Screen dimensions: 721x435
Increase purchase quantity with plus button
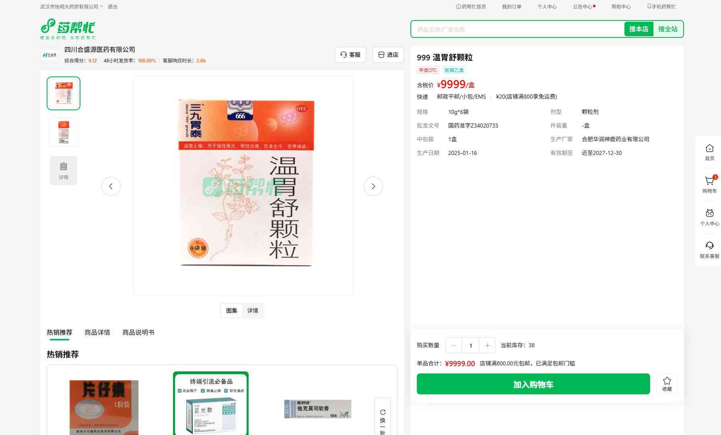pyautogui.click(x=487, y=345)
